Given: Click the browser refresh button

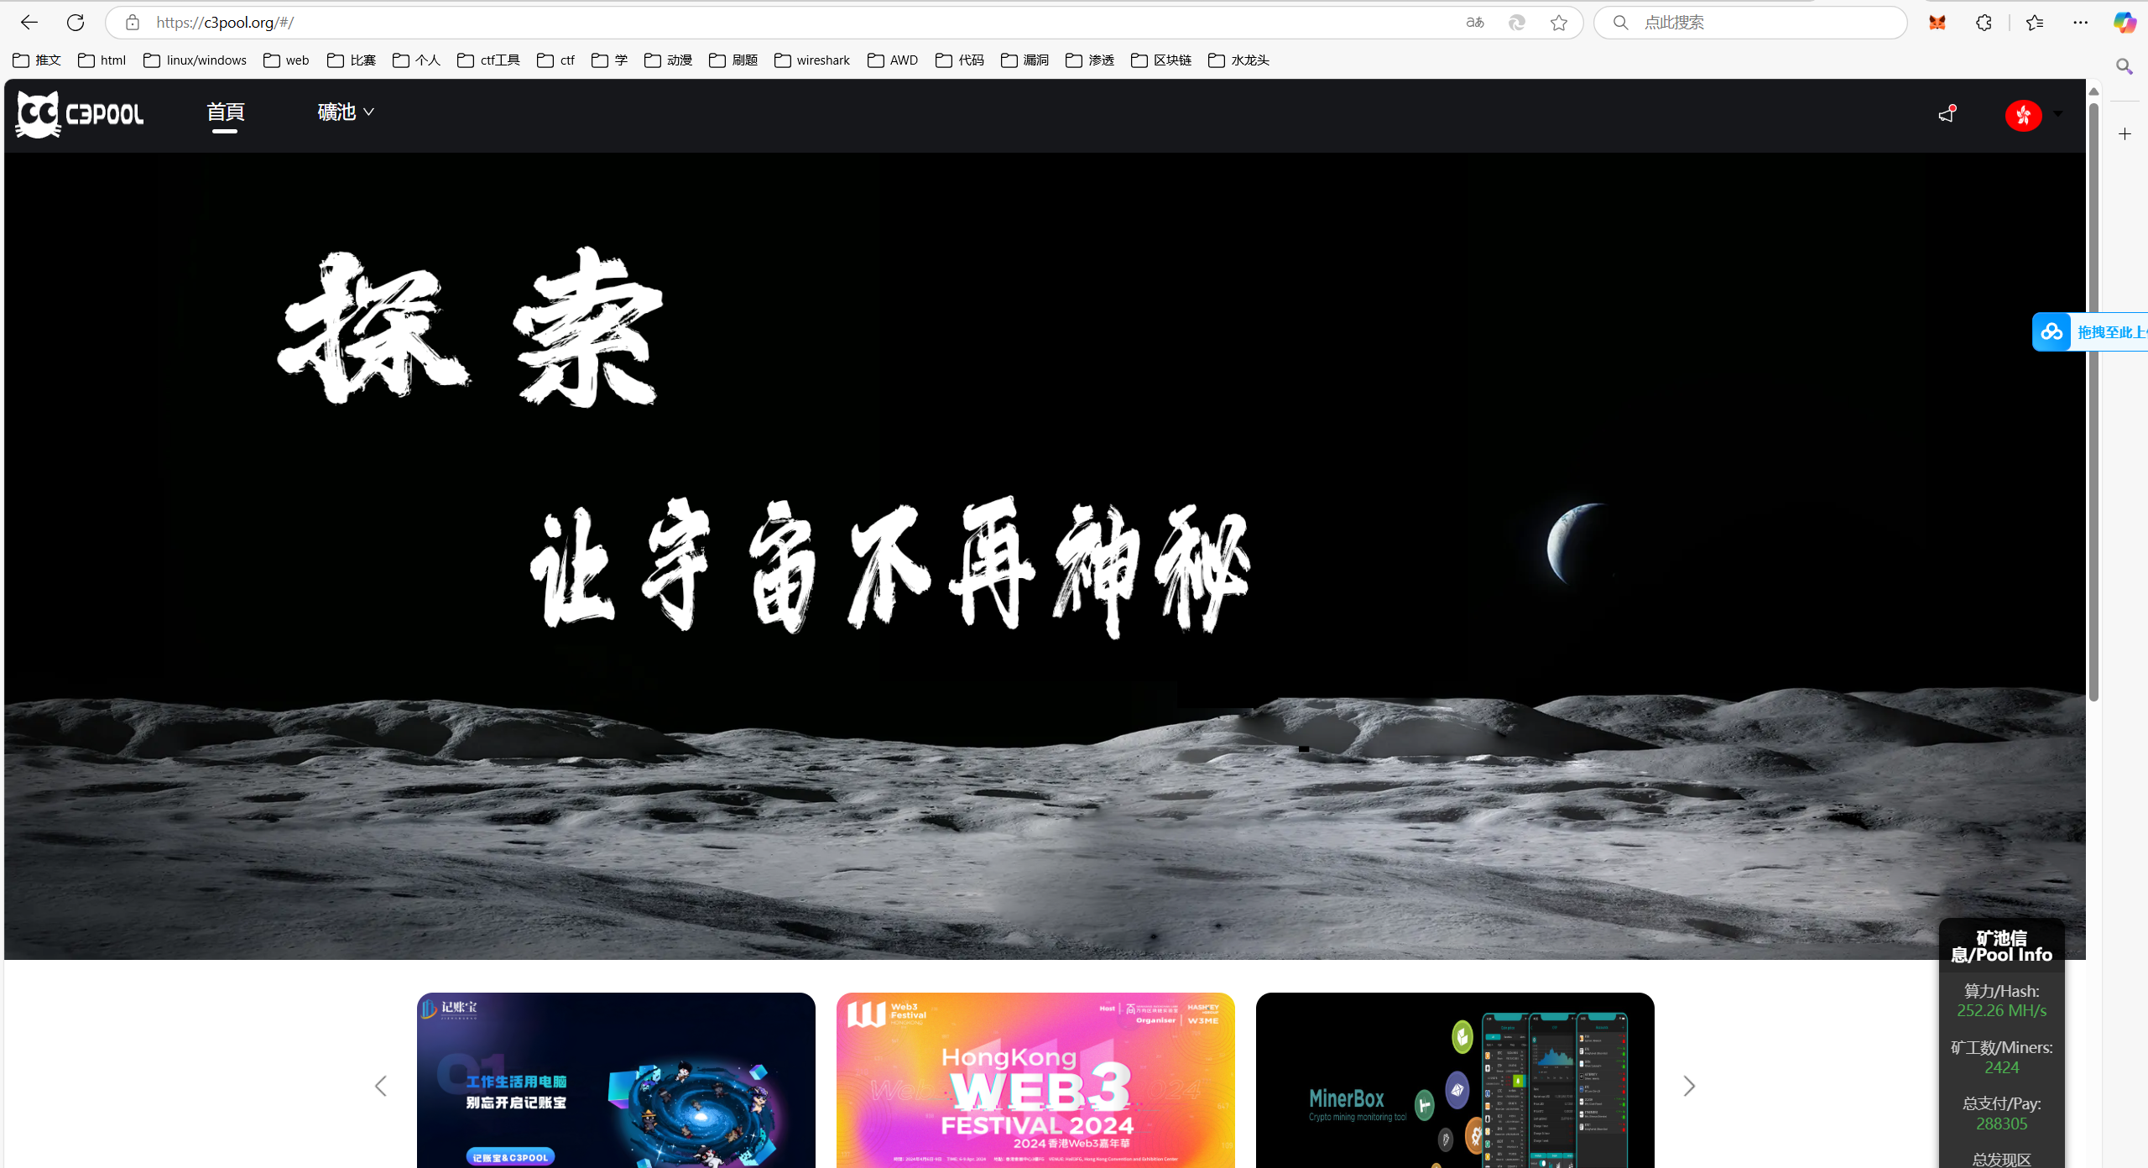Looking at the screenshot, I should click(76, 23).
